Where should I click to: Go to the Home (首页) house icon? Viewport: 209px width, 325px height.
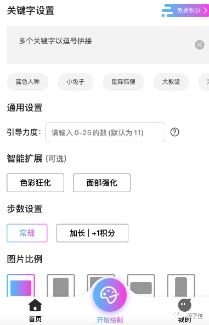35,305
